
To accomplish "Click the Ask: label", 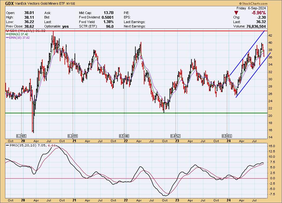I will pyautogui.click(x=48, y=13).
